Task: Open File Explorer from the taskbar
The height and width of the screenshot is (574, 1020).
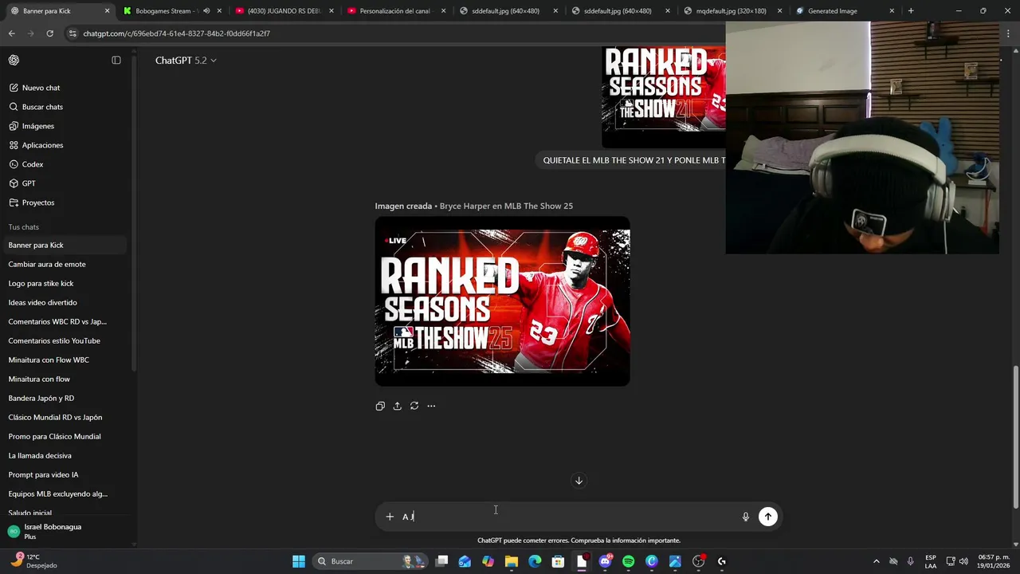Action: (511, 561)
